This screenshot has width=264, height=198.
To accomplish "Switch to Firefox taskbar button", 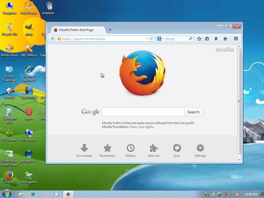I will point(68,194).
